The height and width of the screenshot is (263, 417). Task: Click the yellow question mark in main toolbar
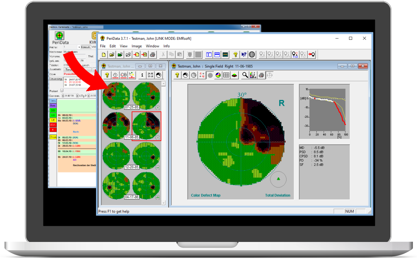pos(235,55)
